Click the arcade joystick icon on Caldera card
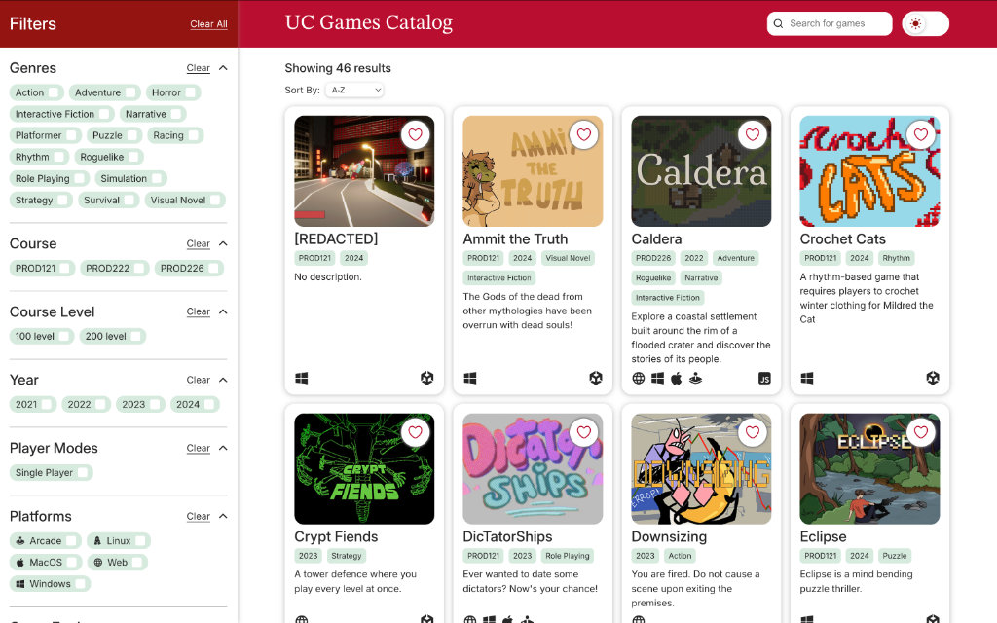997x623 pixels. pos(695,379)
